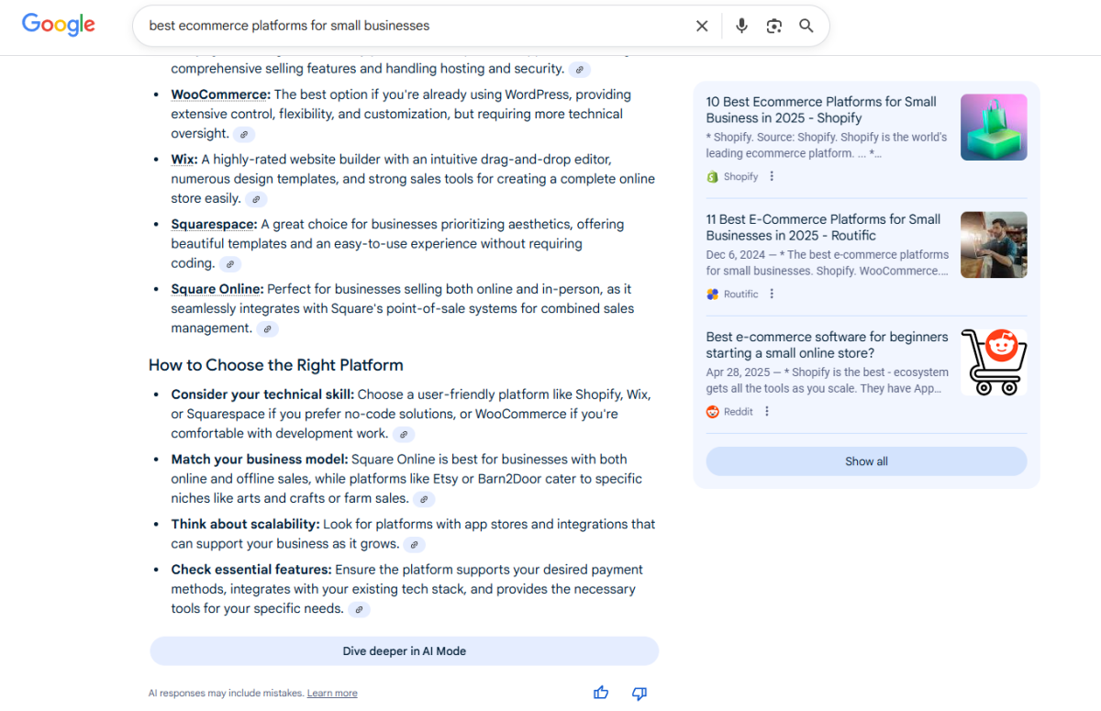1101x711 pixels.
Task: Click the Routific article thumbnail
Action: point(994,245)
